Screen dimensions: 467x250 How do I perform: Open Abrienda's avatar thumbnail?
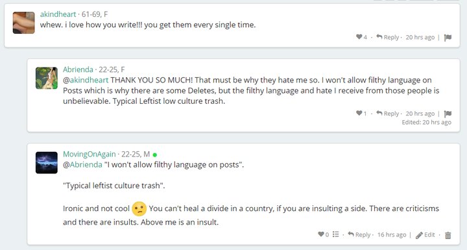47,78
